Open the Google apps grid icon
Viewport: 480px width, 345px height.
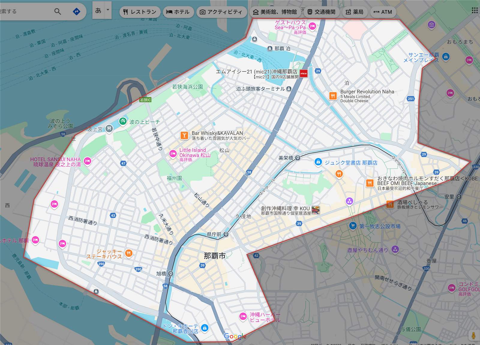(x=475, y=10)
